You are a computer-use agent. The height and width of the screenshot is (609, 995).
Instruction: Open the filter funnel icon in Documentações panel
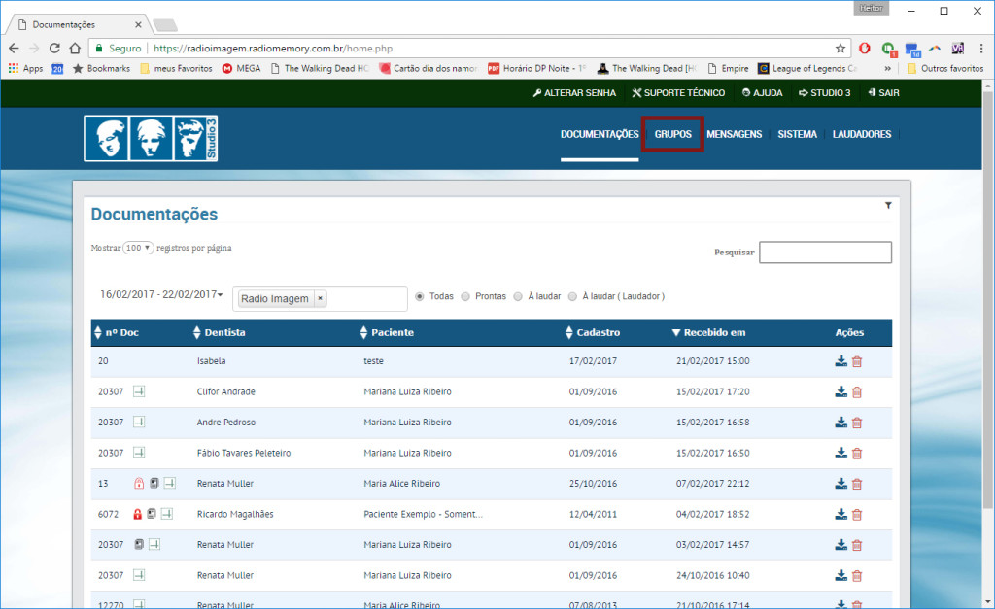coord(888,205)
